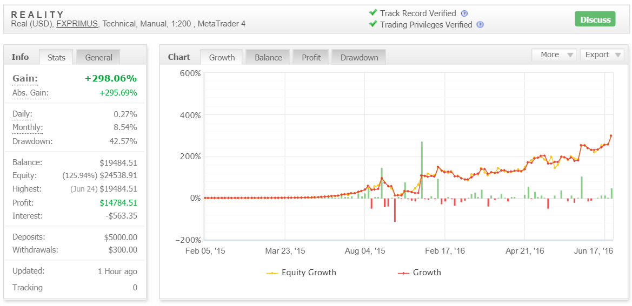Switch to the Stats tab
Viewport: 632px width, 306px height.
click(x=56, y=57)
